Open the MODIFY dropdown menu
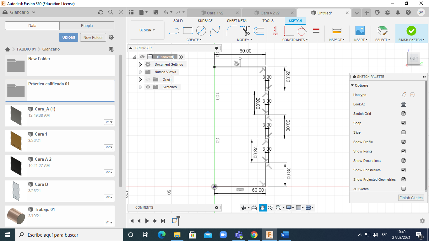The height and width of the screenshot is (241, 429). click(245, 40)
